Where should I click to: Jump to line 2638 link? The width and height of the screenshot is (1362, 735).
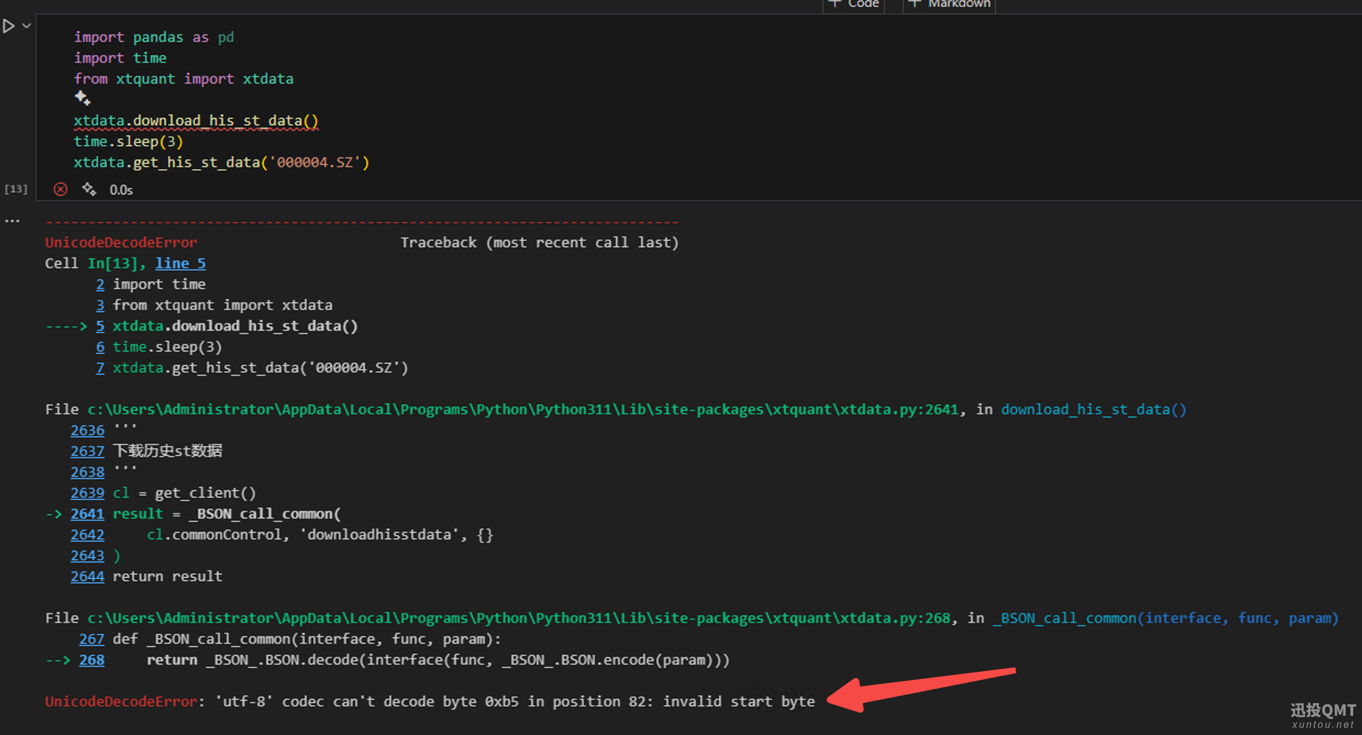tap(87, 472)
